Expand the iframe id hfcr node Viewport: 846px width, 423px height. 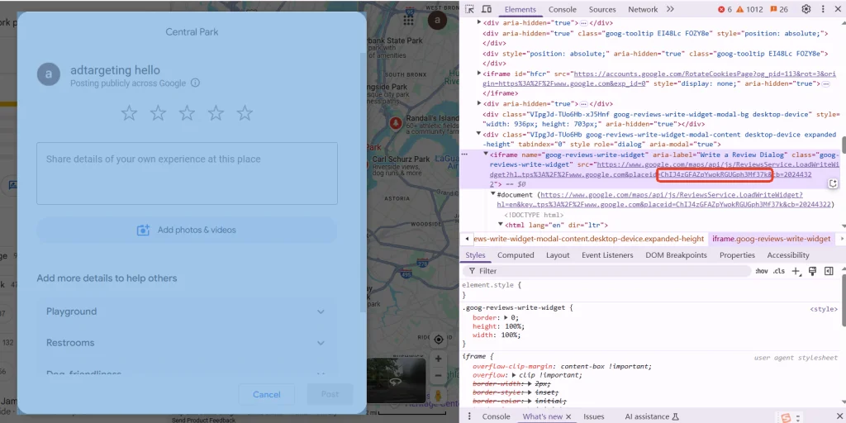[479, 74]
